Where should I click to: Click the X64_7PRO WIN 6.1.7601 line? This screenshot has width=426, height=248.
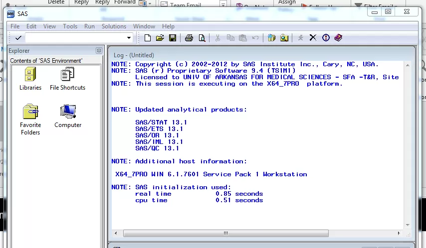211,174
